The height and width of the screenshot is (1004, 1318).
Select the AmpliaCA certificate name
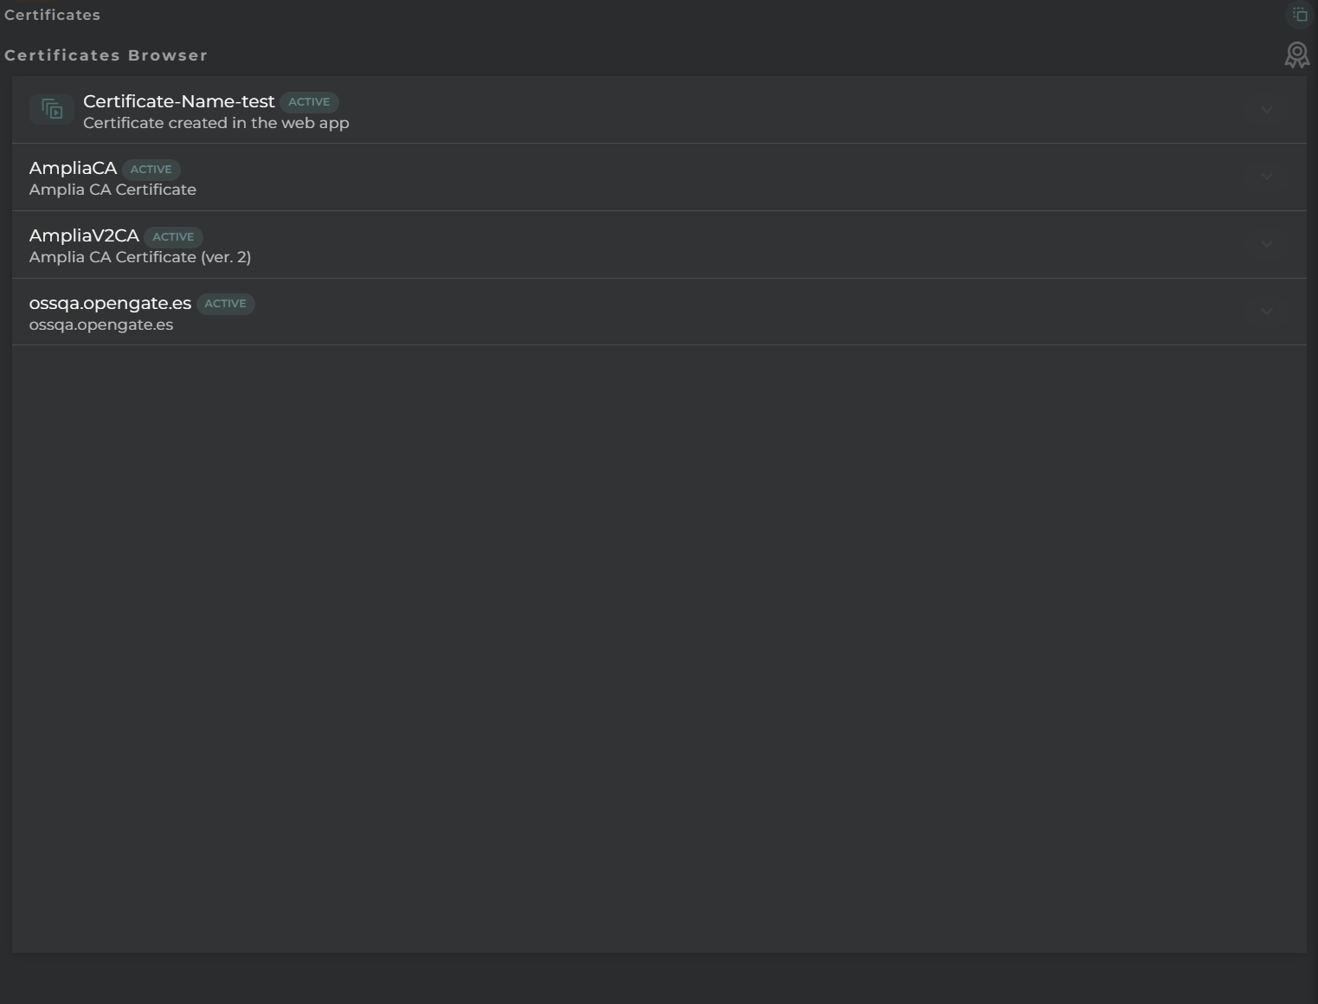[x=73, y=168]
